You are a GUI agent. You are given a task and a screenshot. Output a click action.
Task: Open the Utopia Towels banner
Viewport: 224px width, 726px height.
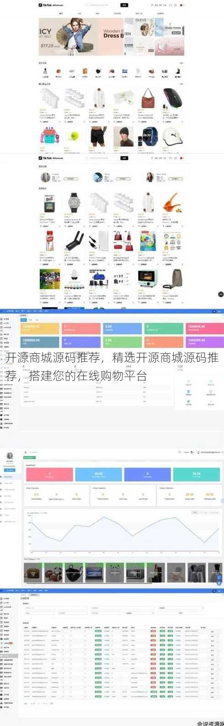[x=170, y=27]
